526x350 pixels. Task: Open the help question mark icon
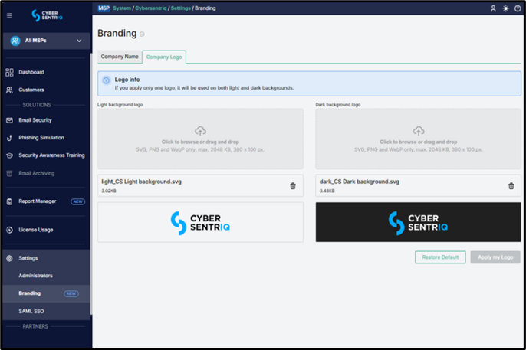517,8
